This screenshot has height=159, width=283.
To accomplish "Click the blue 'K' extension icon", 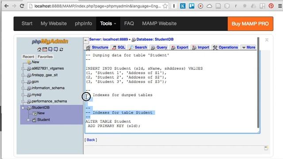I will click(183, 6).
